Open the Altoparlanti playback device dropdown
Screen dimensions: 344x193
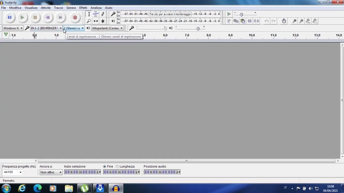[x=107, y=28]
